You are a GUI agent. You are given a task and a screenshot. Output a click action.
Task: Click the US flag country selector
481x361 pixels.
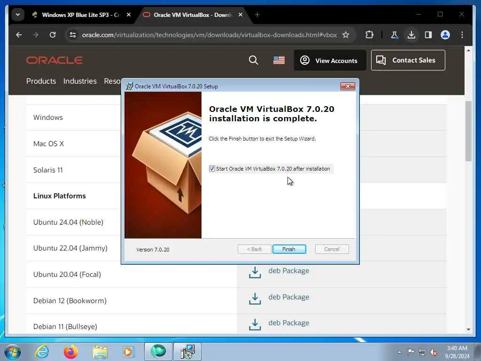pyautogui.click(x=279, y=60)
